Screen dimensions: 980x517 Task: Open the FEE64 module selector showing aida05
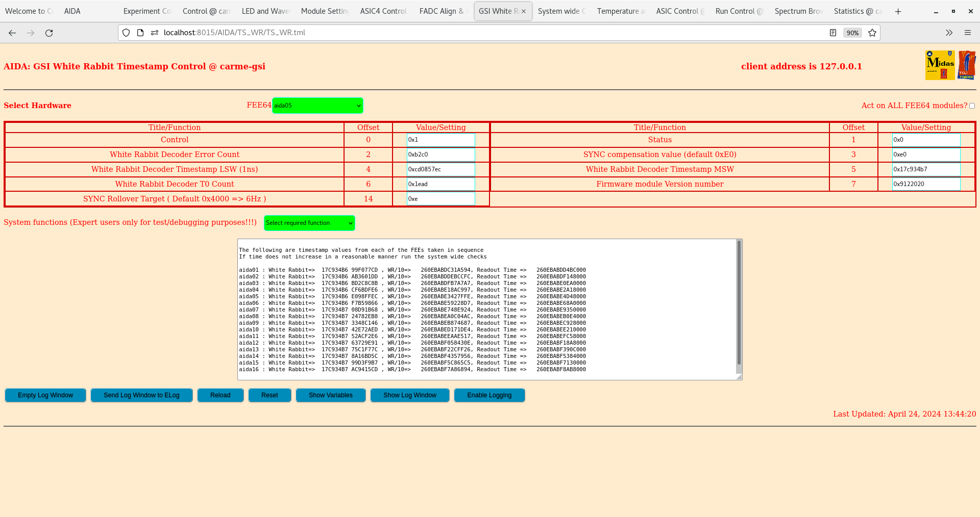coord(317,106)
